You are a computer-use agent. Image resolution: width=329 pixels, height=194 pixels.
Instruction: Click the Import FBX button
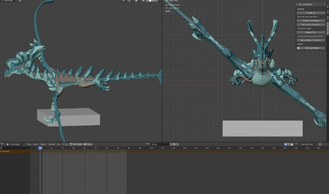311,32
